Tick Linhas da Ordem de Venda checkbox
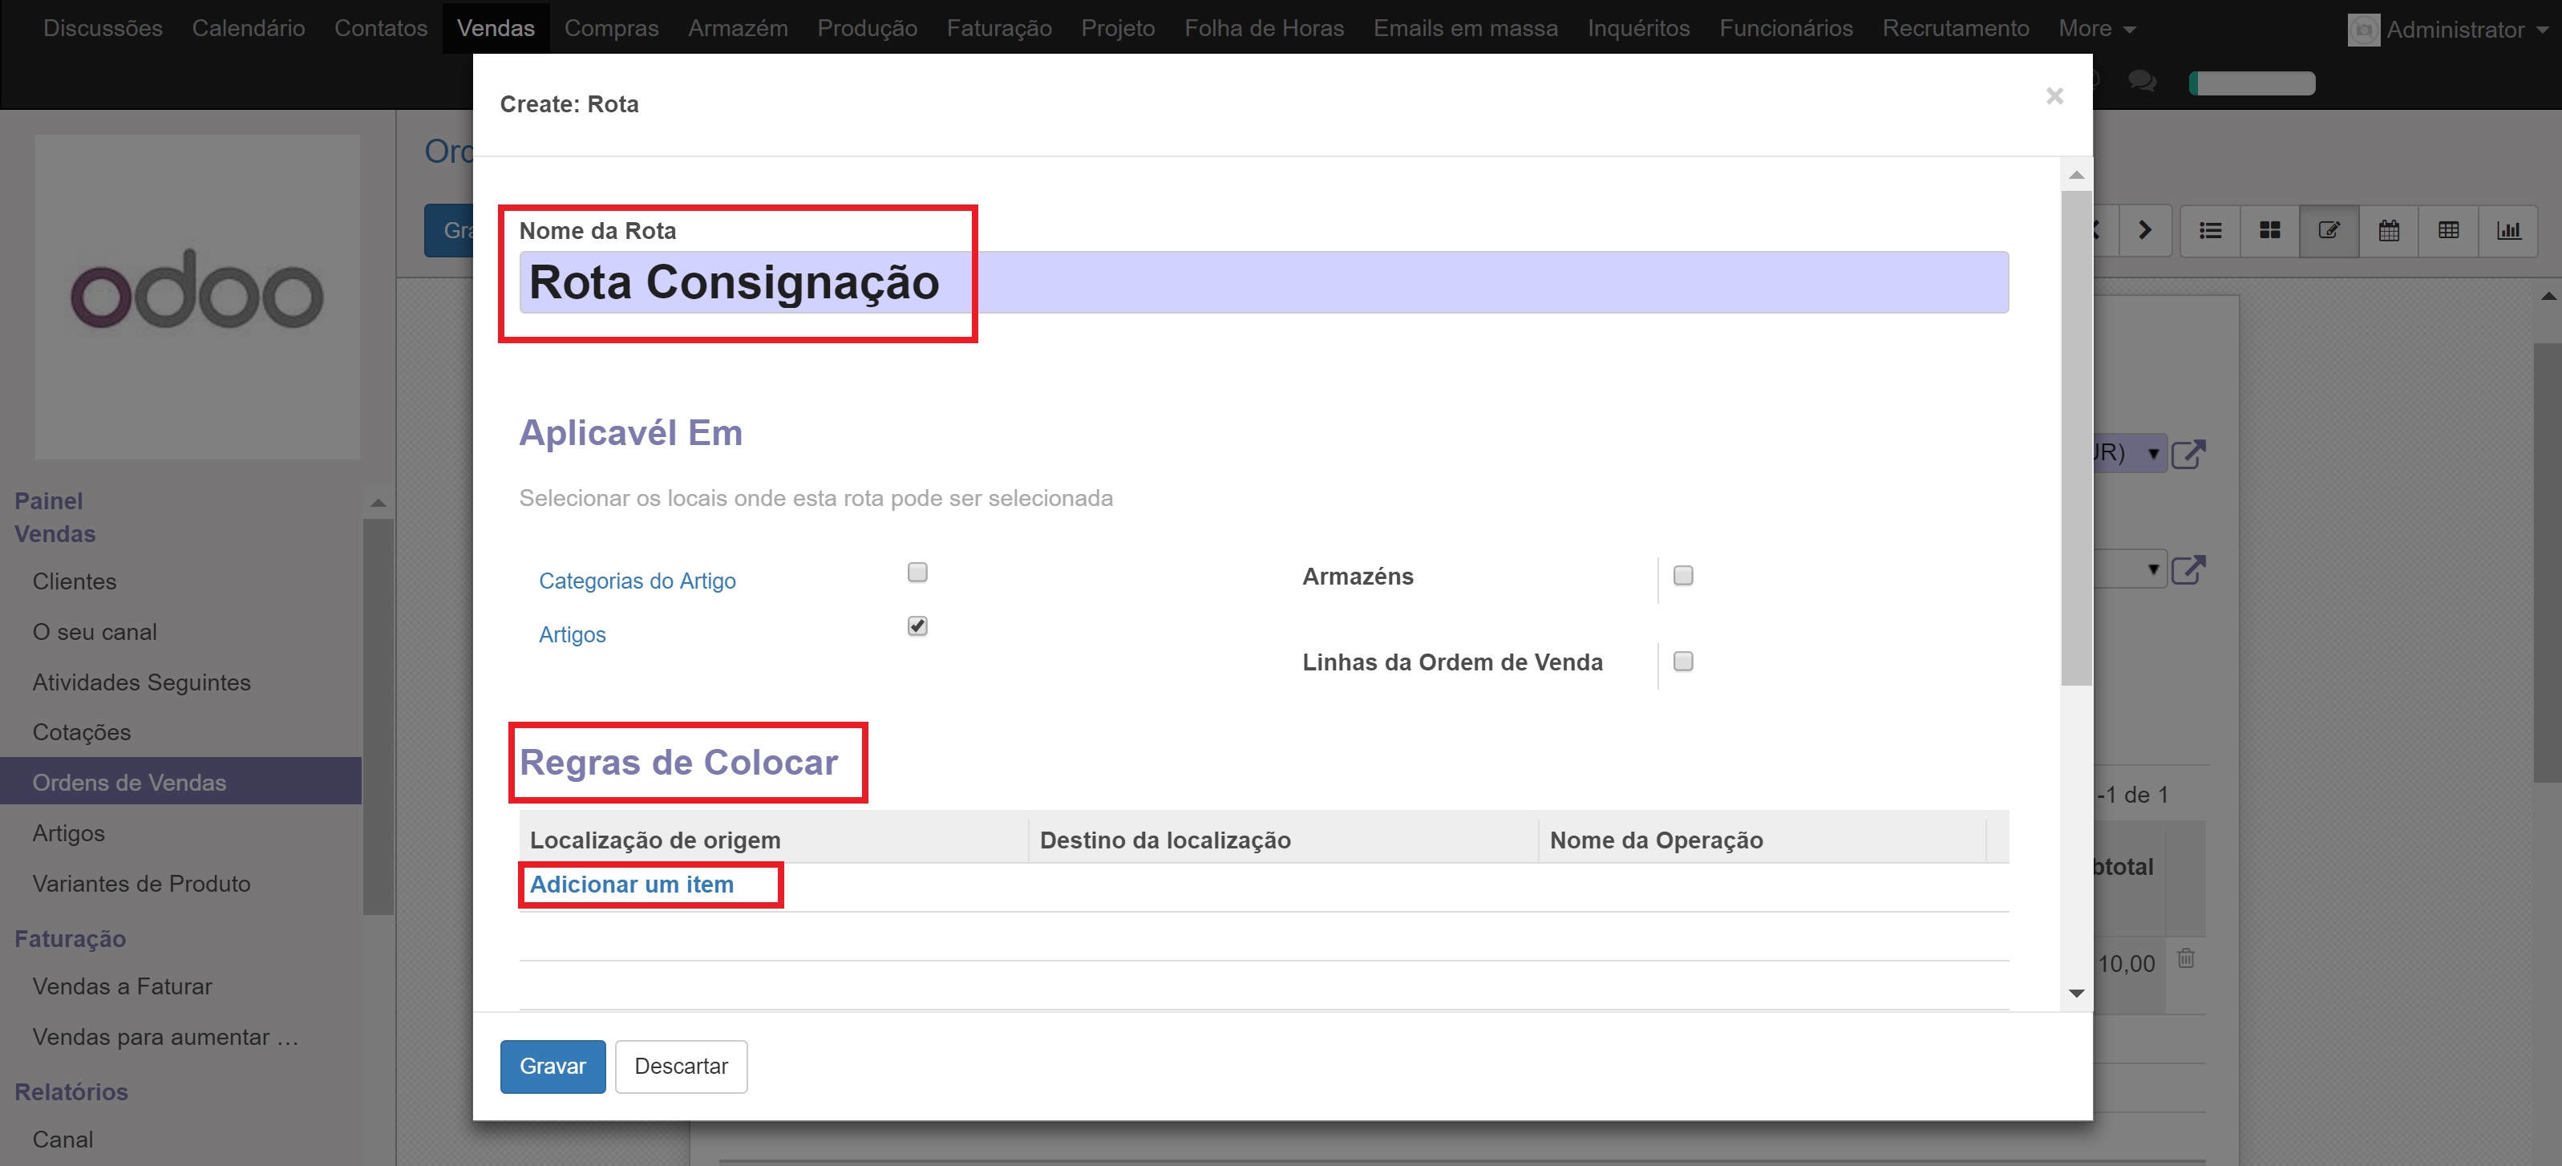Image resolution: width=2562 pixels, height=1166 pixels. 1683,662
